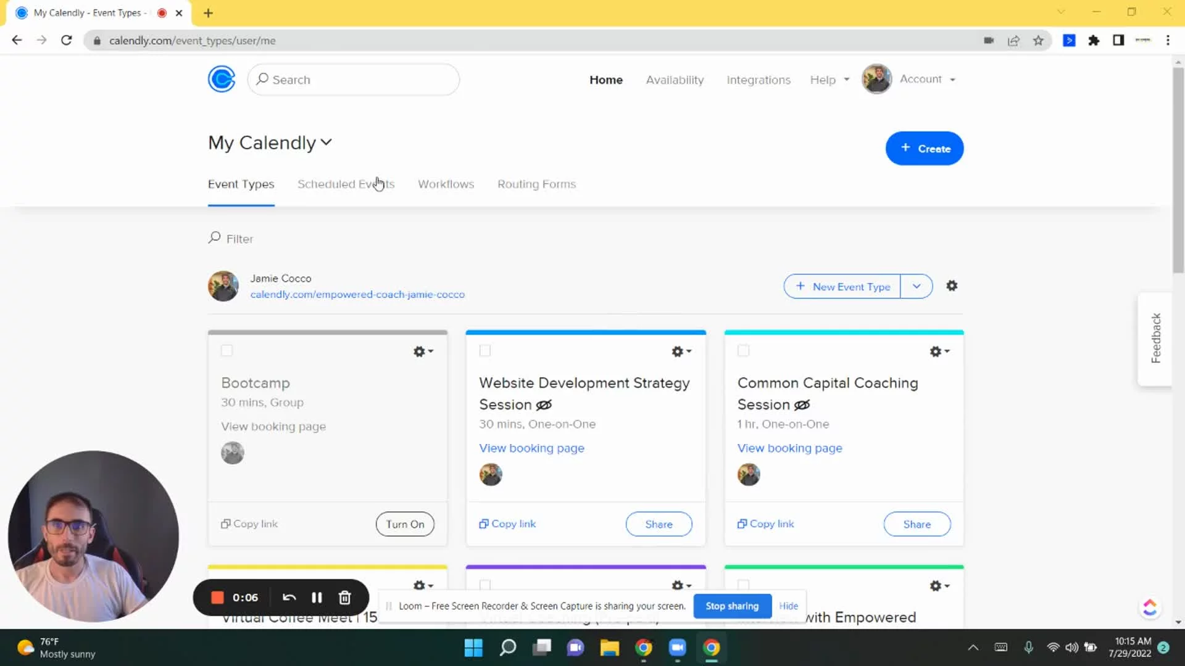View booking page for Common Capital Coaching Session
1185x666 pixels.
(x=789, y=448)
